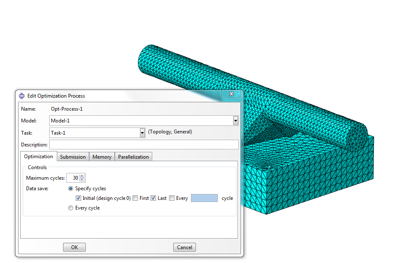Click inside the Description field
This screenshot has height=263, width=394.
143,144
